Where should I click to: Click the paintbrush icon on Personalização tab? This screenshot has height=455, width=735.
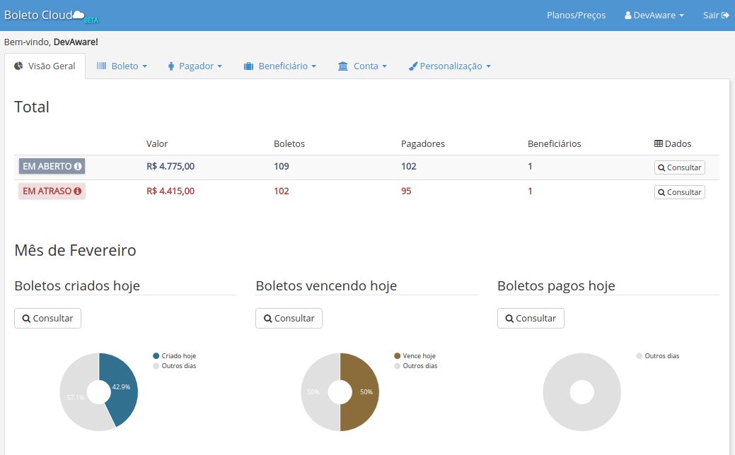412,66
